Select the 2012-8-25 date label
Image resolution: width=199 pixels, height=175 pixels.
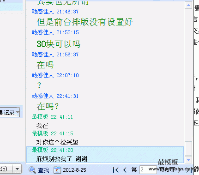[x=74, y=170]
